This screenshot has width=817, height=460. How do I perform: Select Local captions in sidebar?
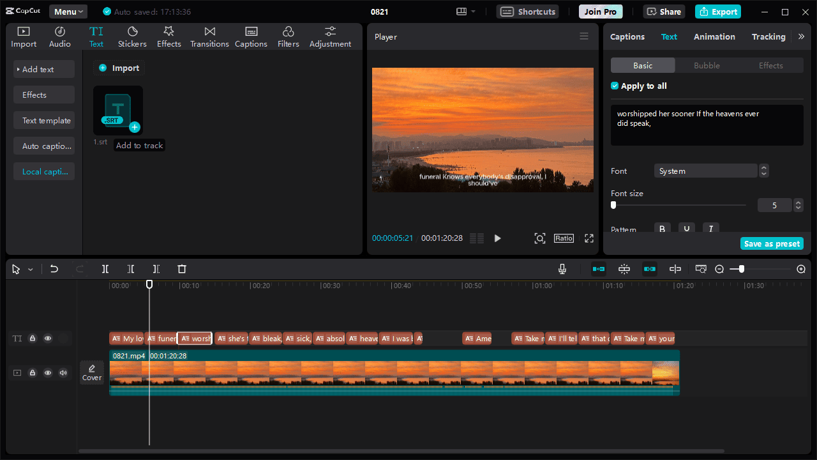(44, 171)
